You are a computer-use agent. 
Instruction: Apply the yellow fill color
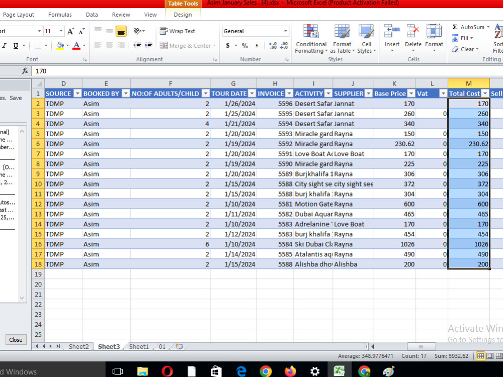point(60,46)
